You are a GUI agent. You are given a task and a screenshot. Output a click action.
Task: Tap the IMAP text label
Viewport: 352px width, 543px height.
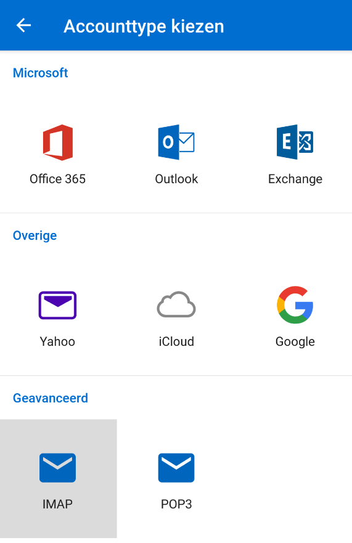pos(57,504)
